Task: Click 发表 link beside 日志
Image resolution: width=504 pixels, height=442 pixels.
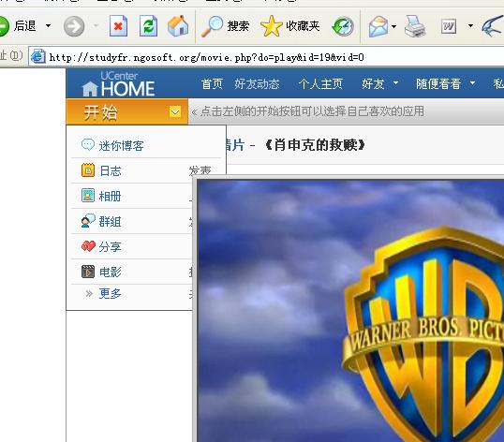Action: 200,169
